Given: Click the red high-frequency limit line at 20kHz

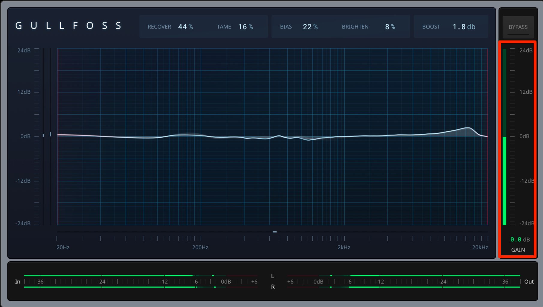Looking at the screenshot, I should pos(488,136).
